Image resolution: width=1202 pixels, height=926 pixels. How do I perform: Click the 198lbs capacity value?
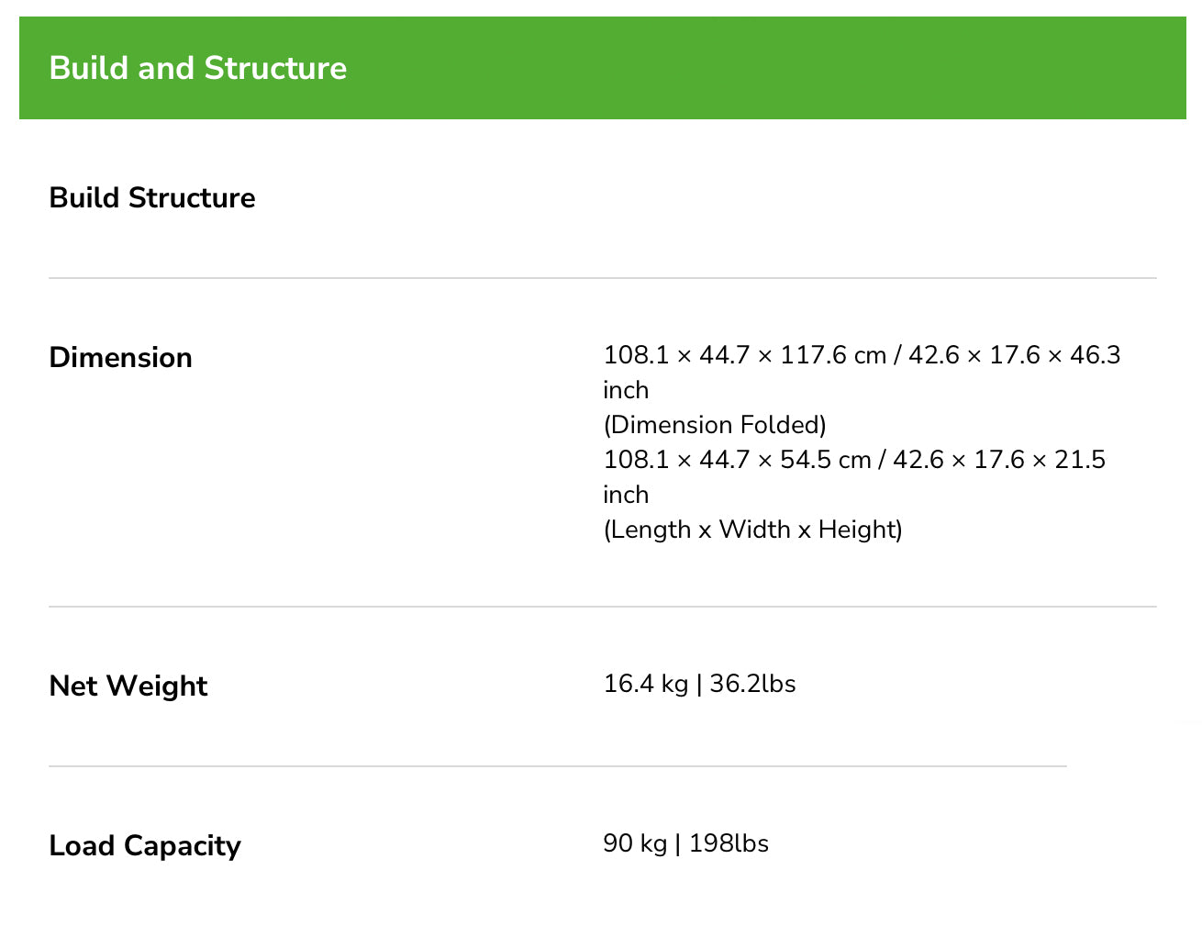click(729, 843)
